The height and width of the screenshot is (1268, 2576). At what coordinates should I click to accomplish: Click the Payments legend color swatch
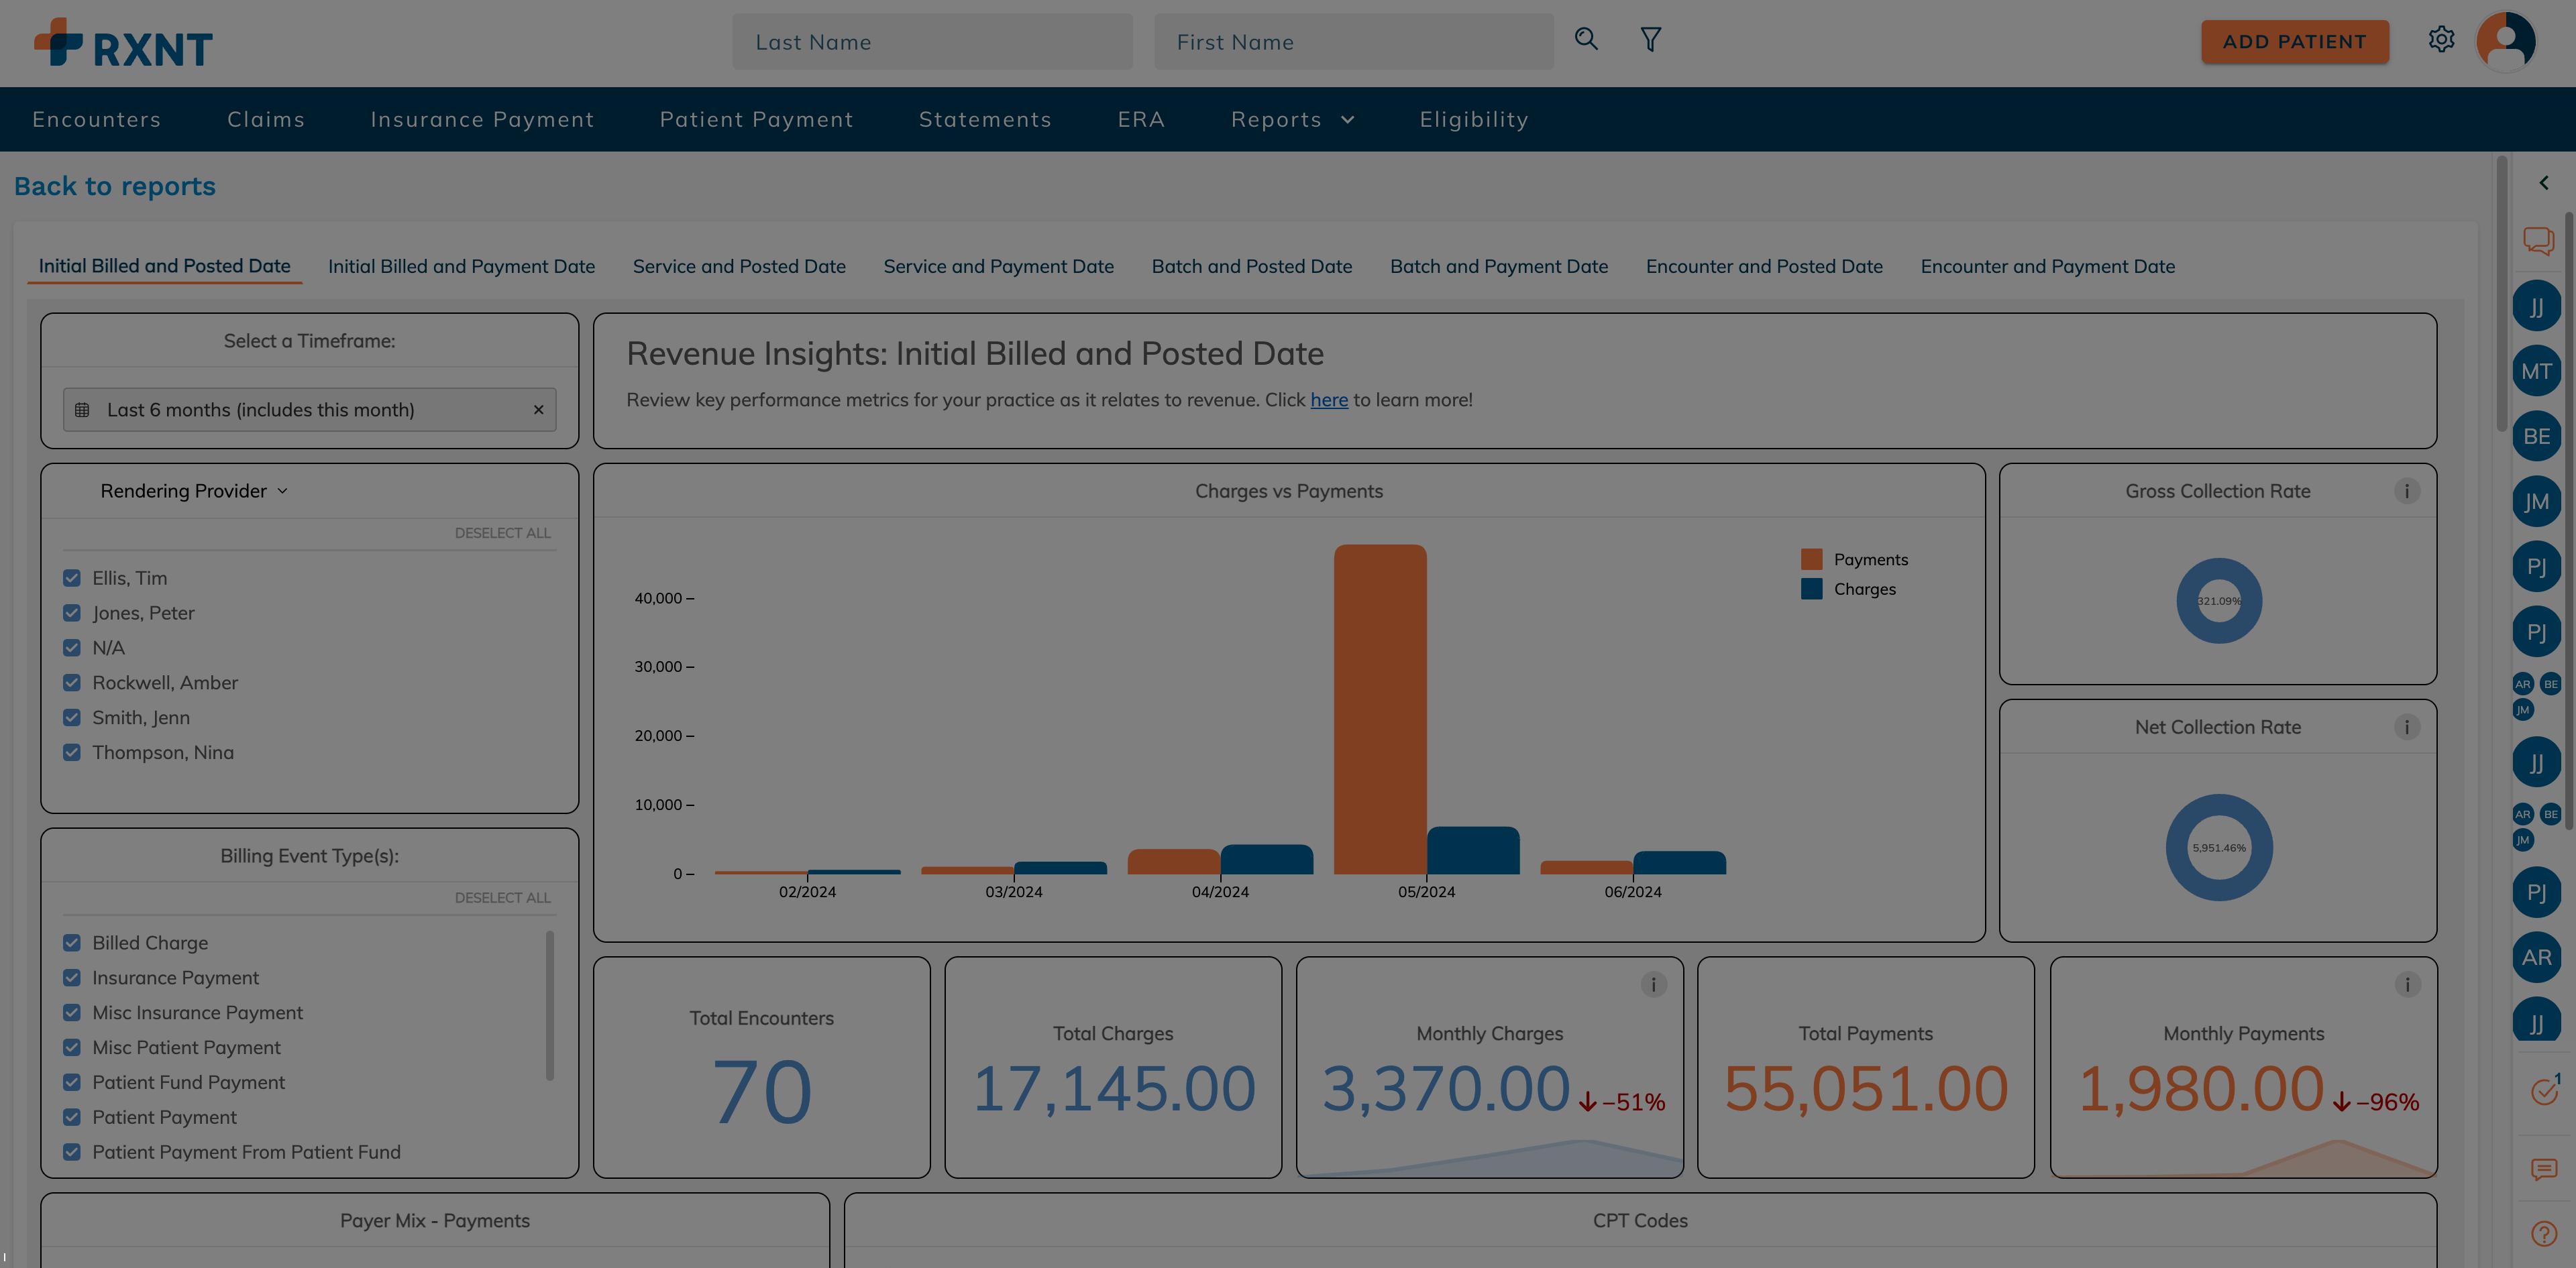tap(1811, 559)
